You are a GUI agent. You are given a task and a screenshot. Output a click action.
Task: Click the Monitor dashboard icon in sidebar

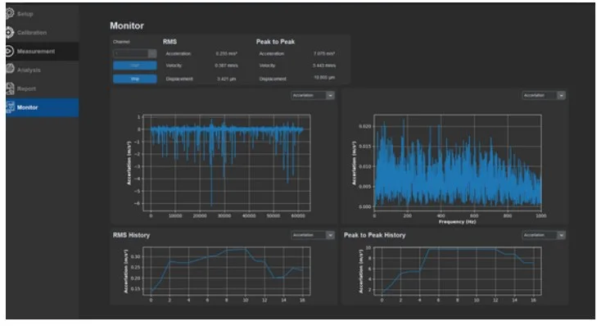[x=11, y=107]
